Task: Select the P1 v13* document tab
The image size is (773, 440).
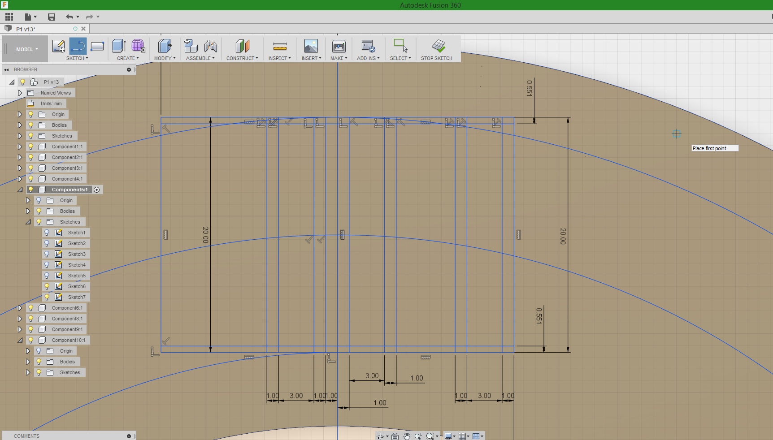Action: click(x=45, y=29)
